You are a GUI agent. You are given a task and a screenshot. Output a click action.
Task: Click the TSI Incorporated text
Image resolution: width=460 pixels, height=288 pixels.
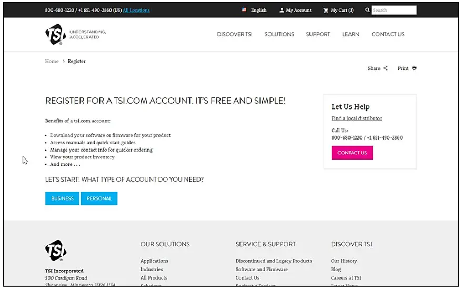(x=64, y=271)
